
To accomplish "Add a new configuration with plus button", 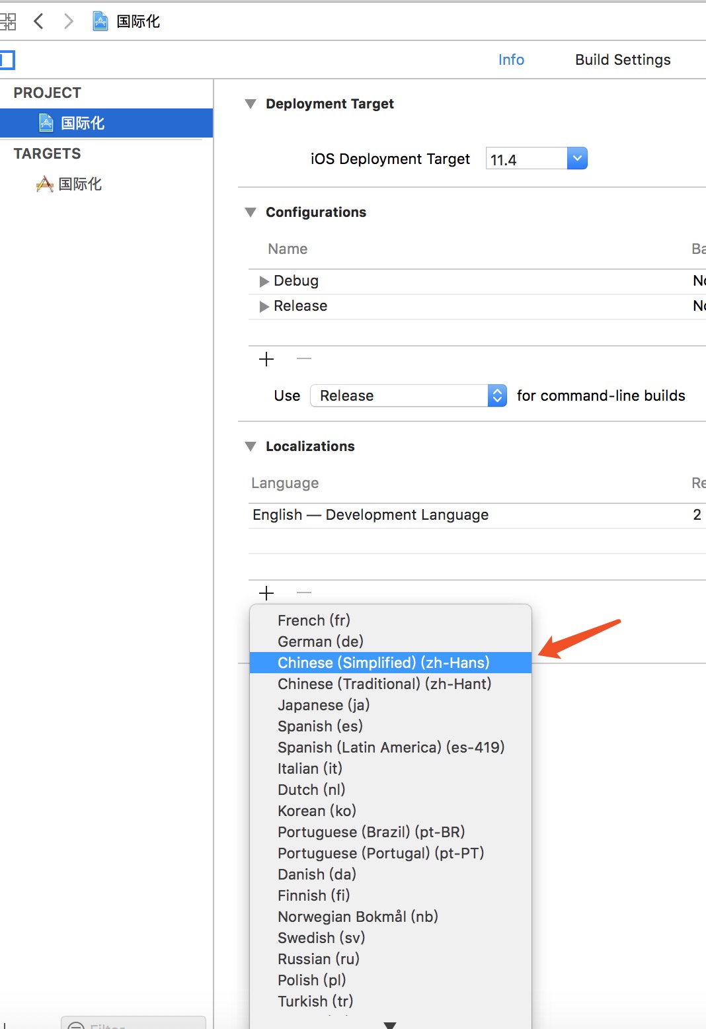I will tap(266, 359).
